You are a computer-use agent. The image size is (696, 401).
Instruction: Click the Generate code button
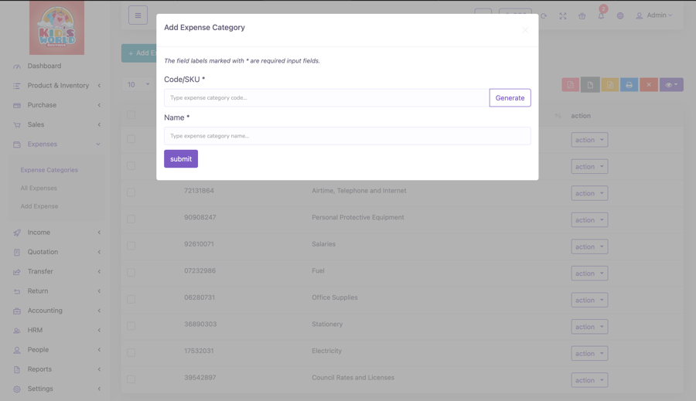(510, 97)
